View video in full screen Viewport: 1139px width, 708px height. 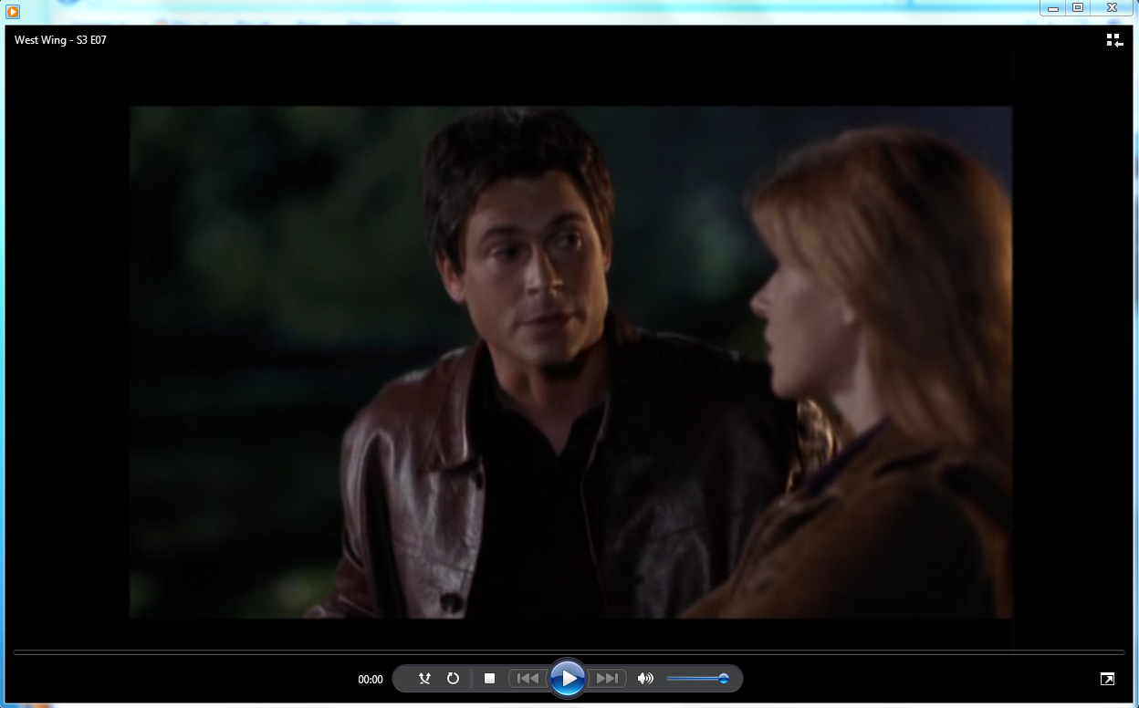tap(1107, 679)
